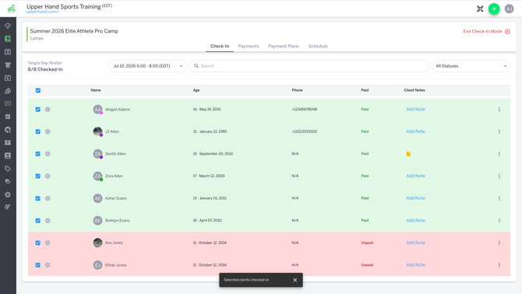Open the All Statuses filter dropdown
This screenshot has height=294, width=522.
coord(471,66)
